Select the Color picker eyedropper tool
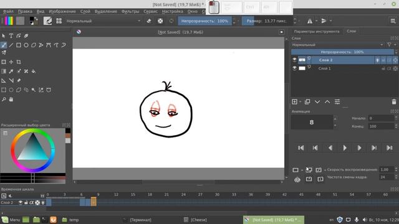 pos(11,72)
